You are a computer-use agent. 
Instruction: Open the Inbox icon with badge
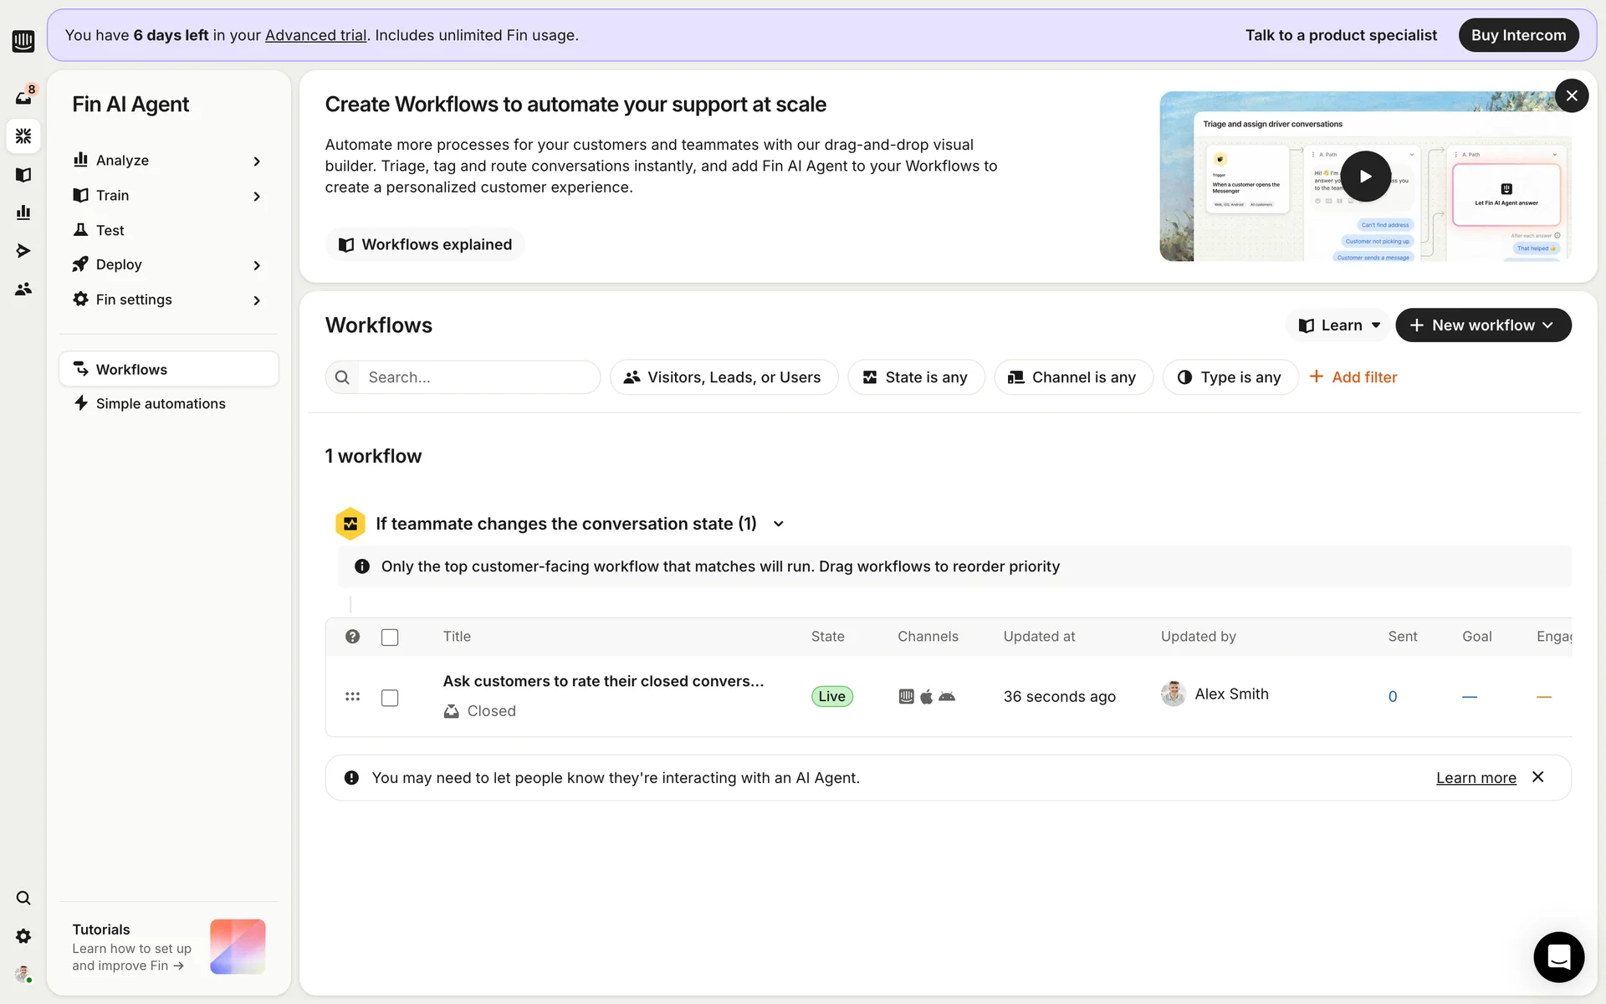(23, 97)
